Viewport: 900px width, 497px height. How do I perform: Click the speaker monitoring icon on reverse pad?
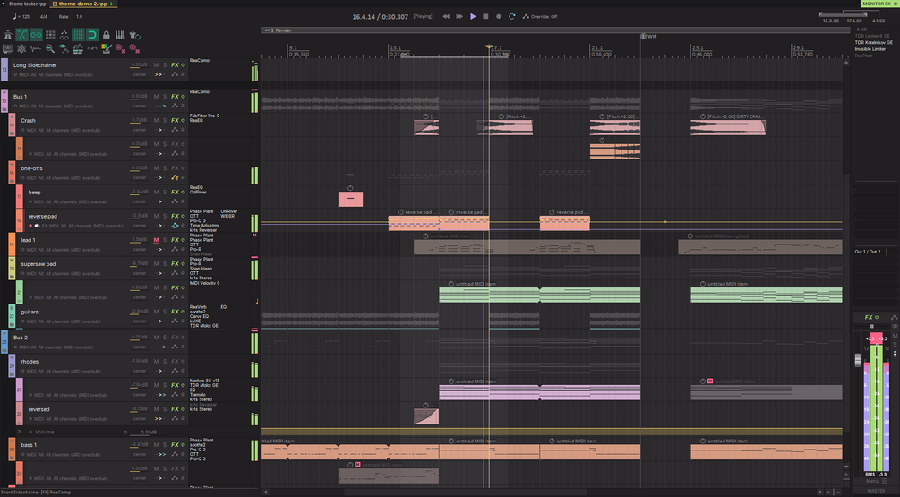37,226
